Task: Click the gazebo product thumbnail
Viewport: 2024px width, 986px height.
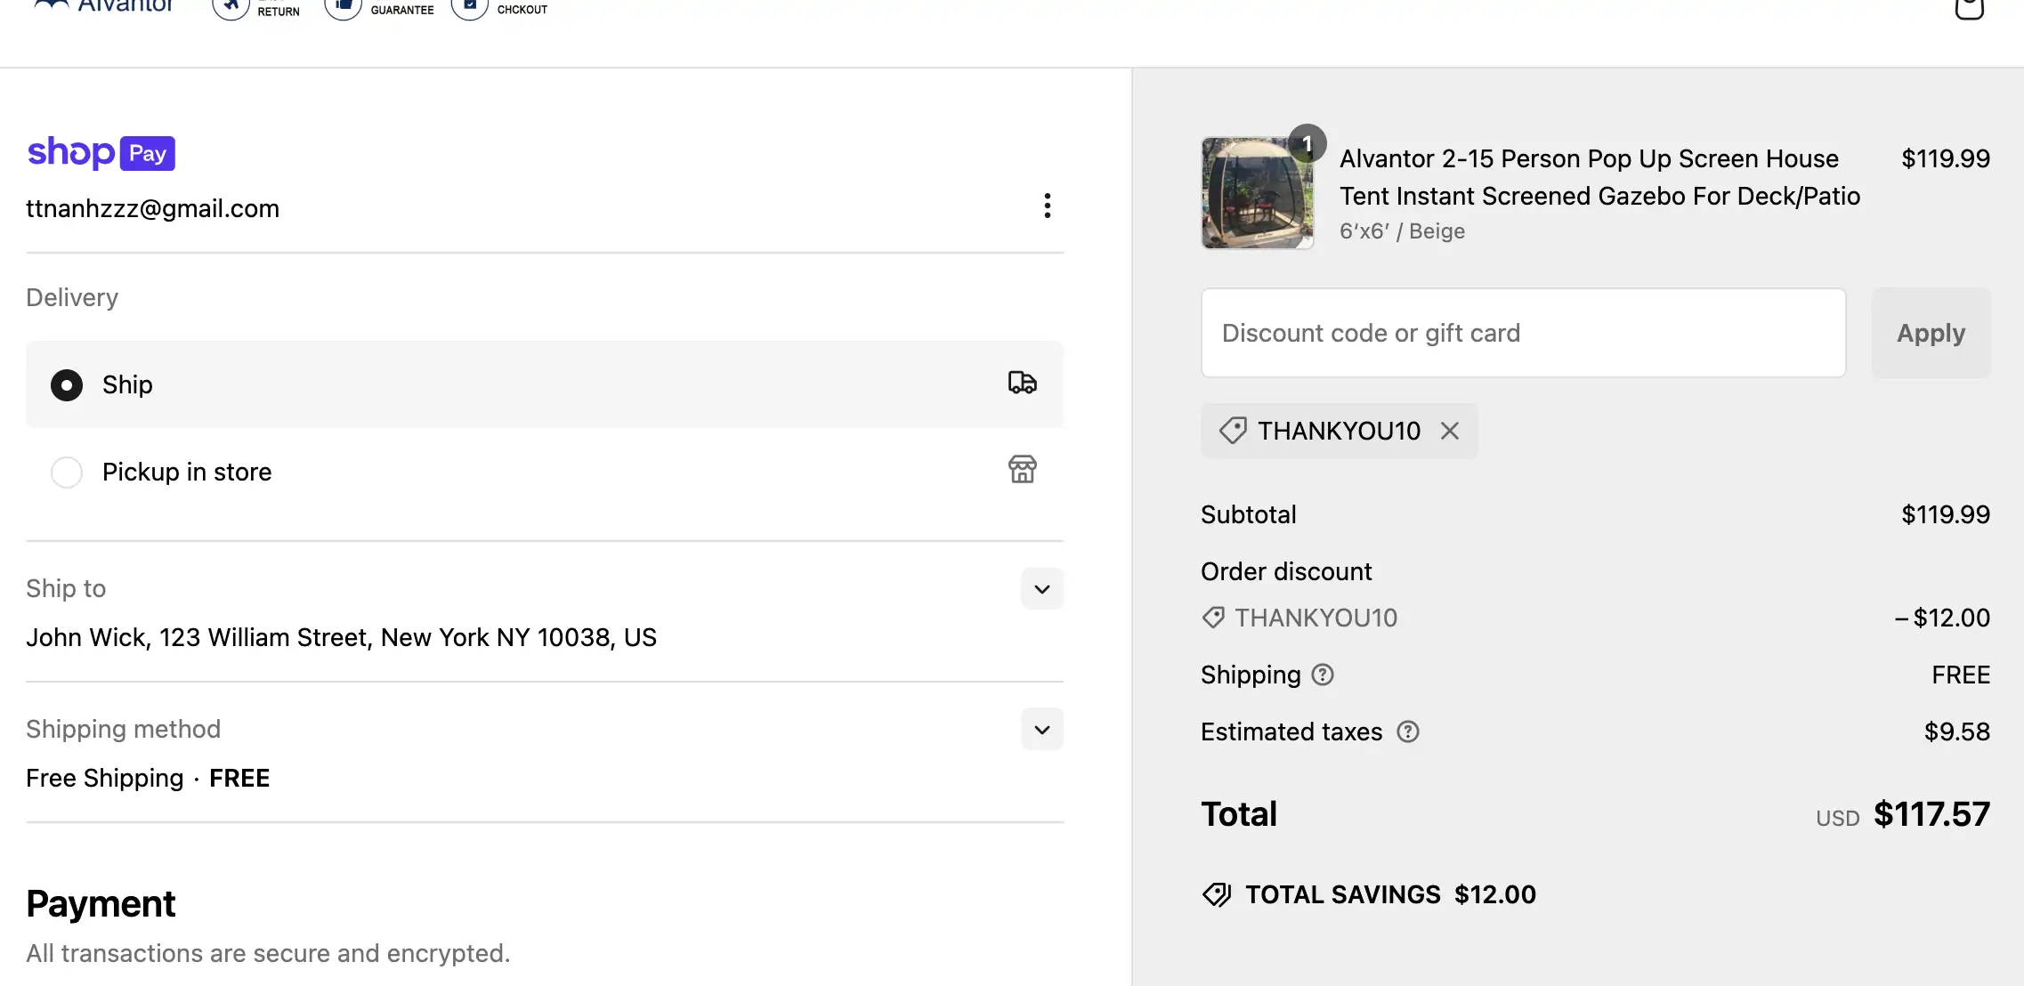Action: (1257, 193)
